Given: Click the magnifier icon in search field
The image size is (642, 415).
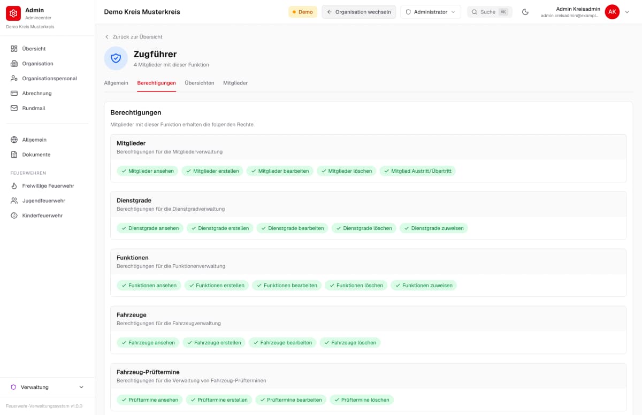Looking at the screenshot, I should coord(474,12).
